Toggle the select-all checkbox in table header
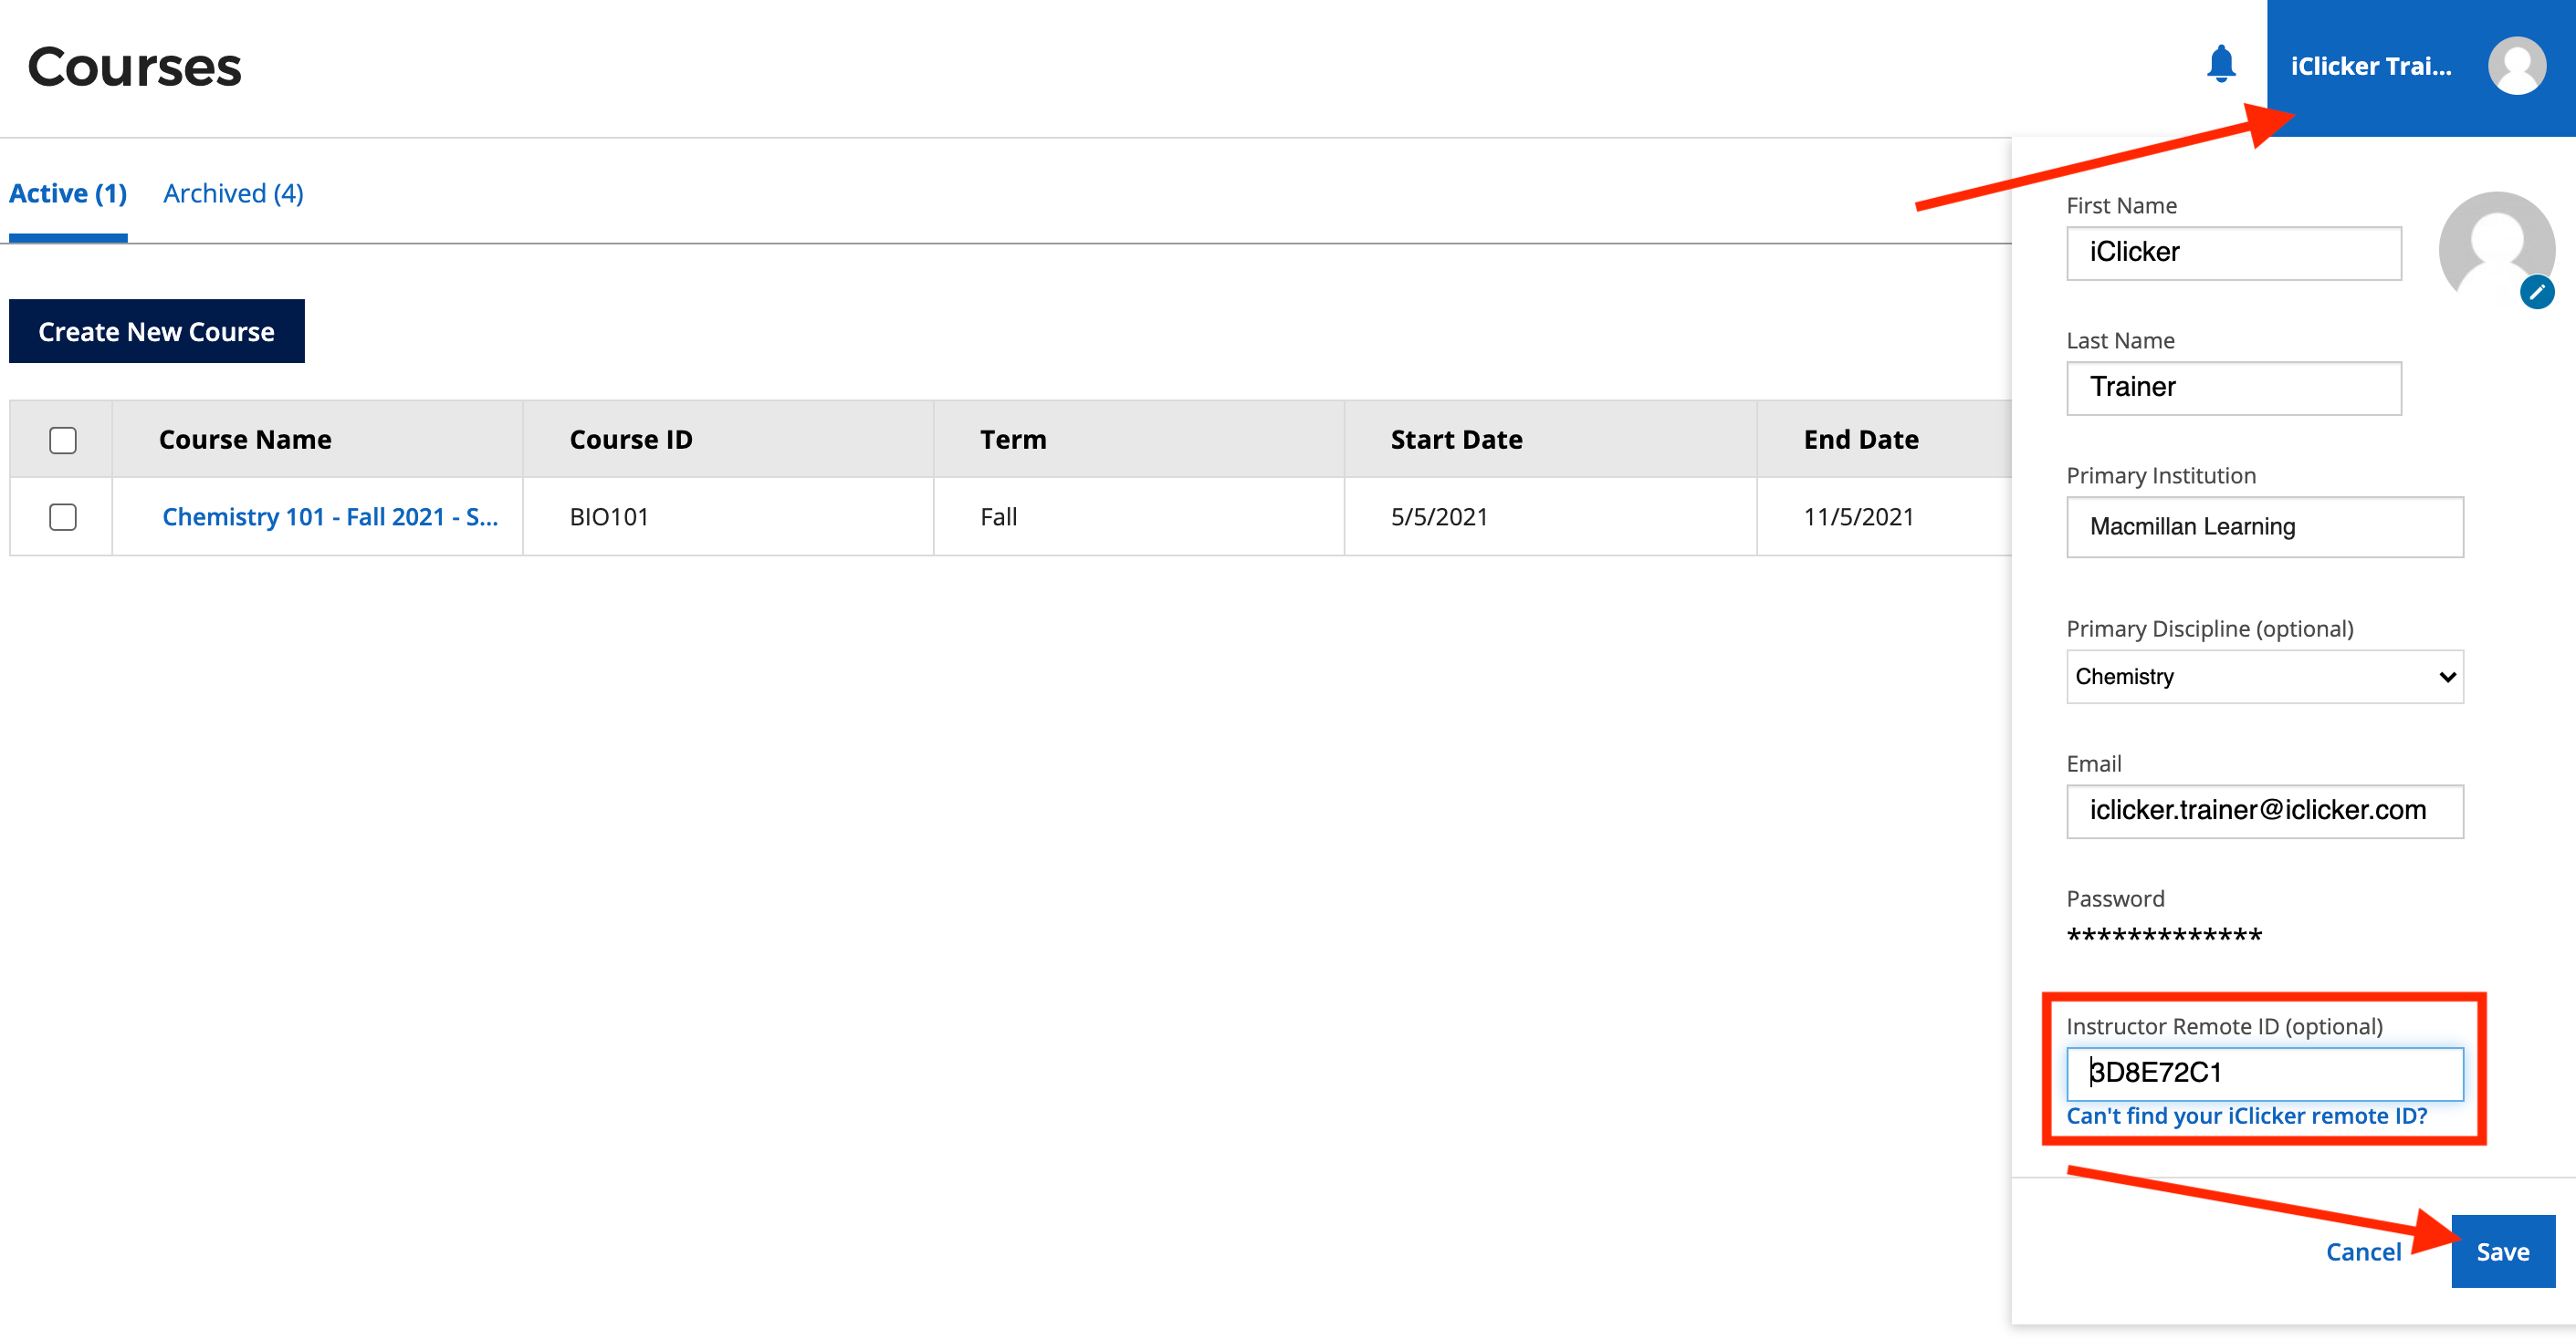Screen dimensions: 2576x1339 [62, 439]
